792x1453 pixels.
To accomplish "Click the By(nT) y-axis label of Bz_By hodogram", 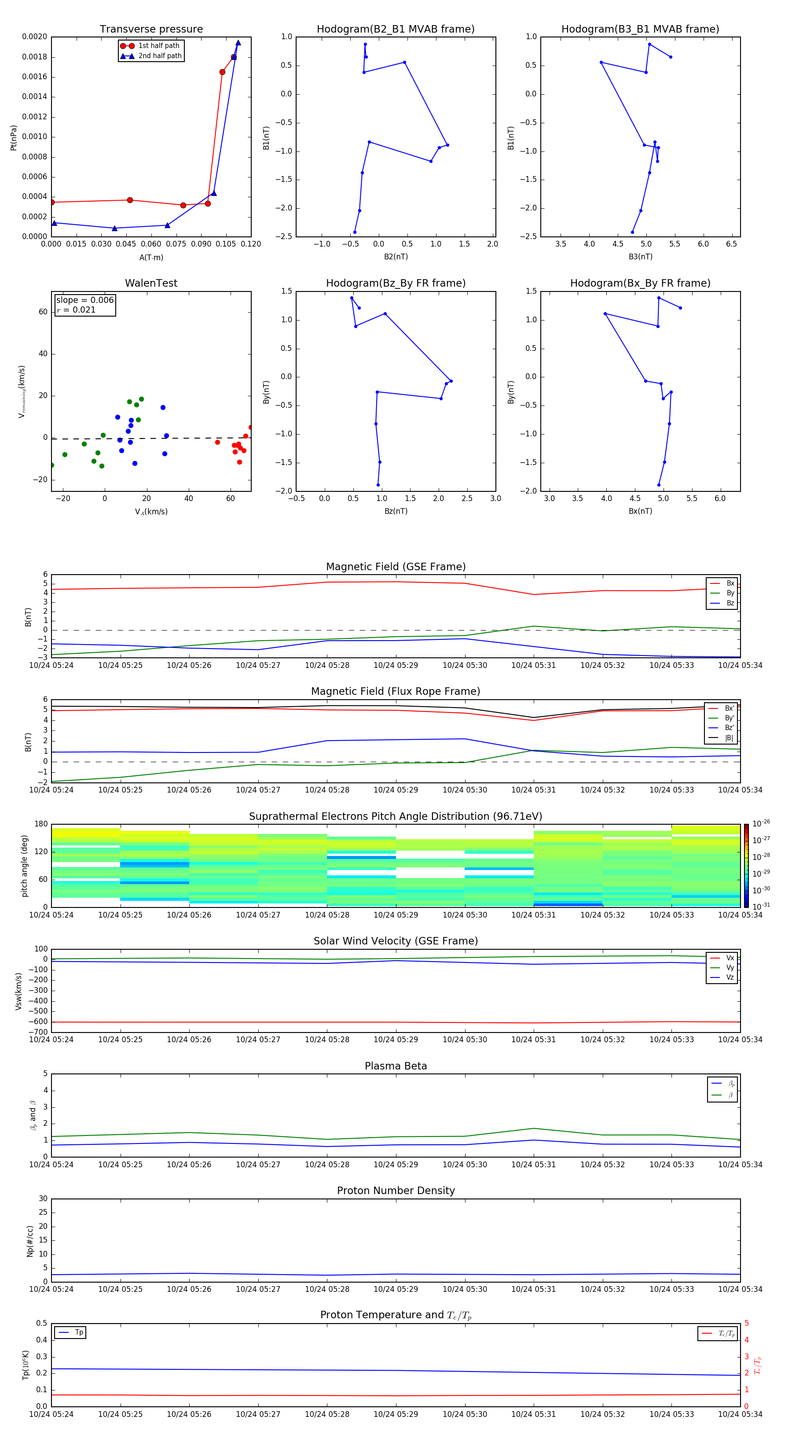I will click(266, 392).
